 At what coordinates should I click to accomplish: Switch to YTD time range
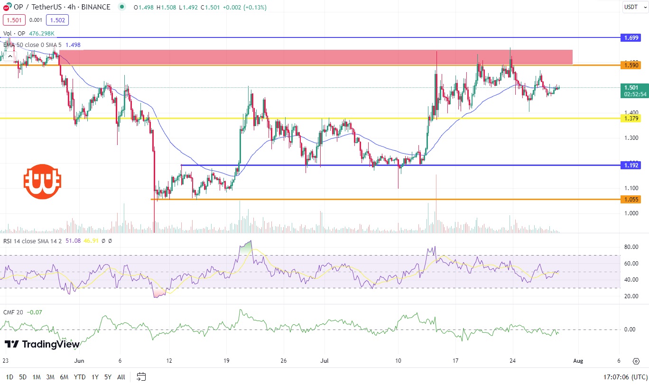coord(80,377)
